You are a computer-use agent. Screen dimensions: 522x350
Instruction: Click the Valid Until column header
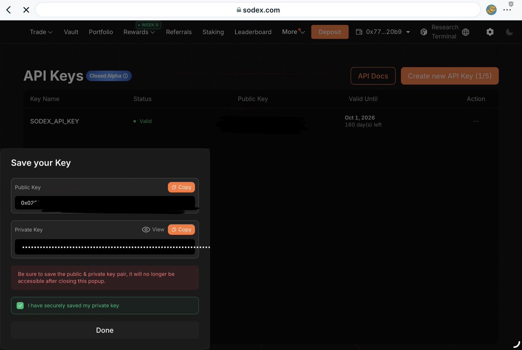(x=363, y=99)
